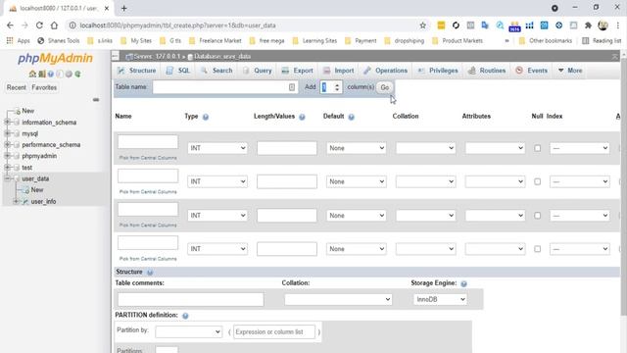Click help icon next to Type header
Viewport: 627px width, 353px height.
[x=206, y=117]
